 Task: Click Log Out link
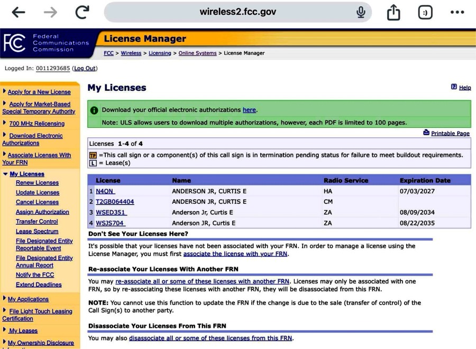point(85,69)
